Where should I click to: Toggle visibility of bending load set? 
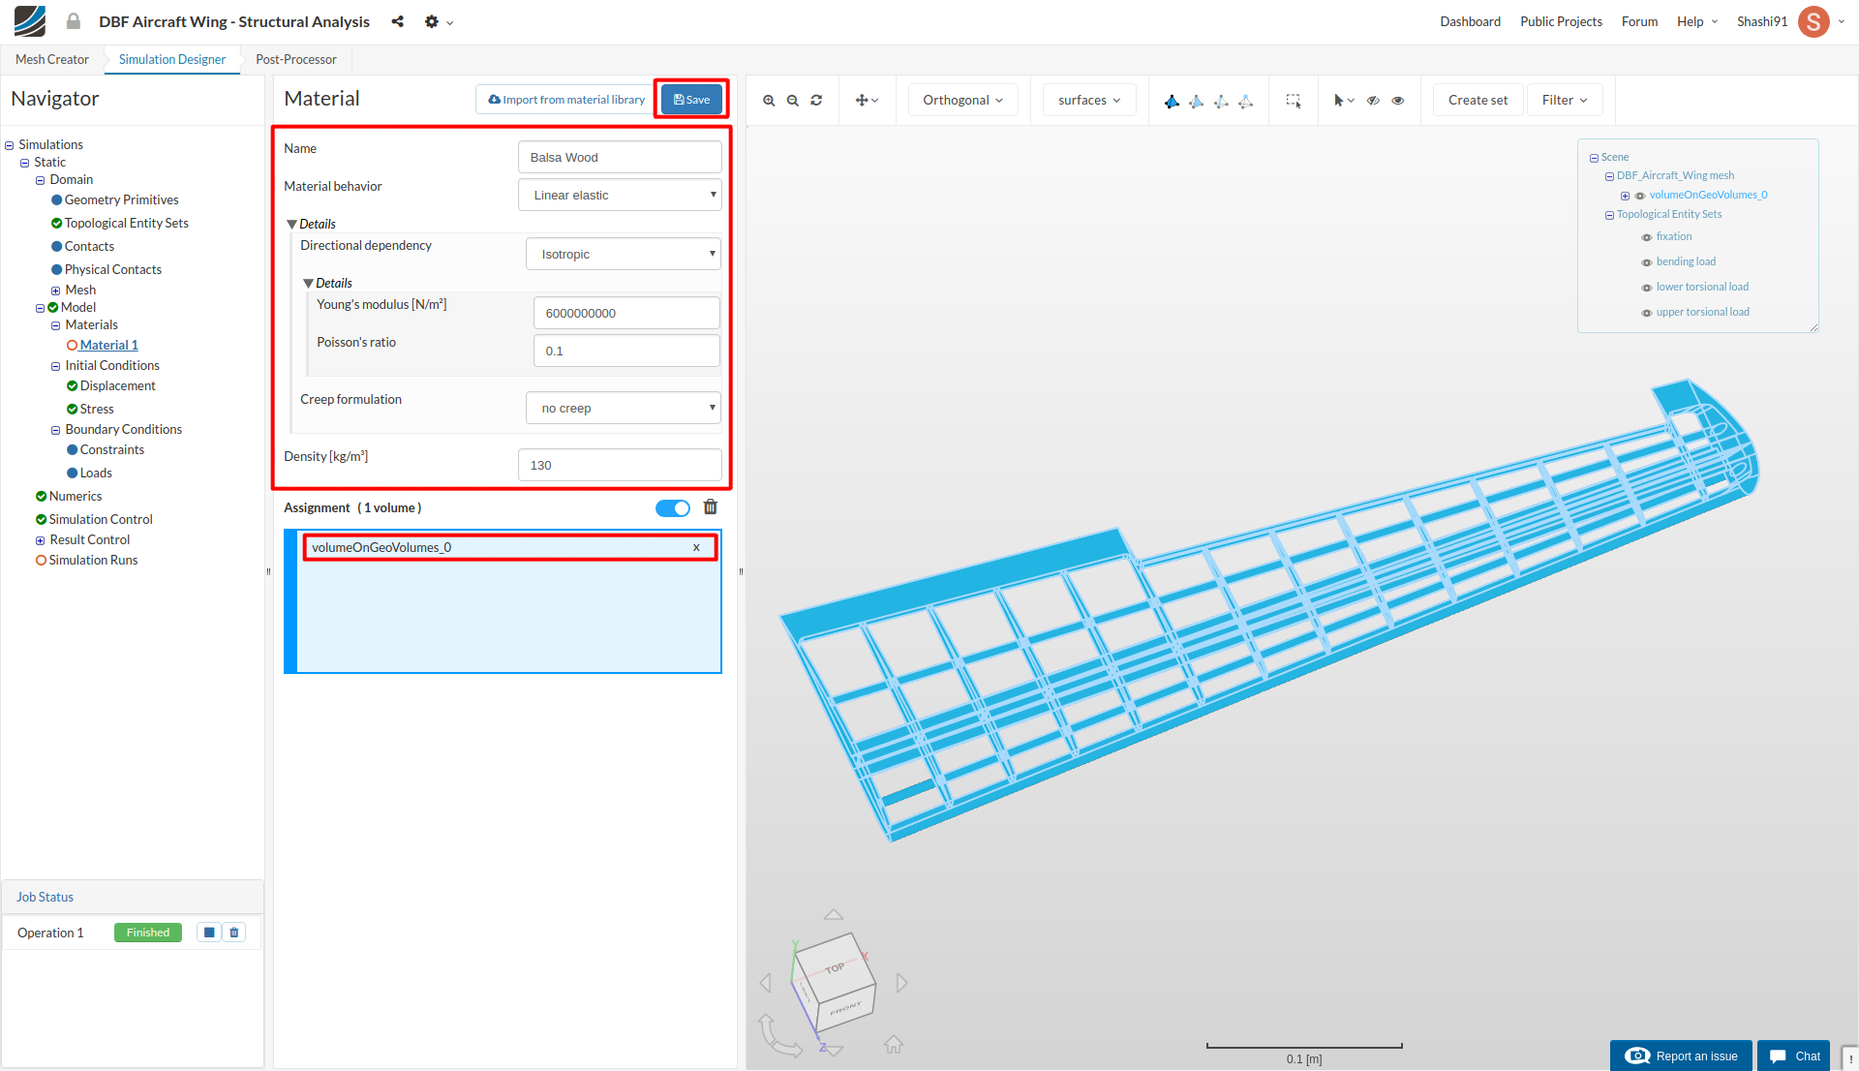point(1646,262)
